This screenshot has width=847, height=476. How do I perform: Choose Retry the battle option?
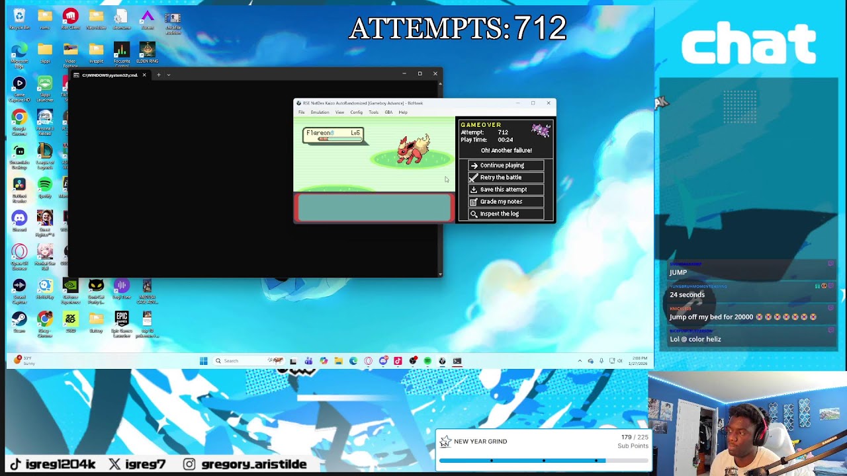point(506,177)
